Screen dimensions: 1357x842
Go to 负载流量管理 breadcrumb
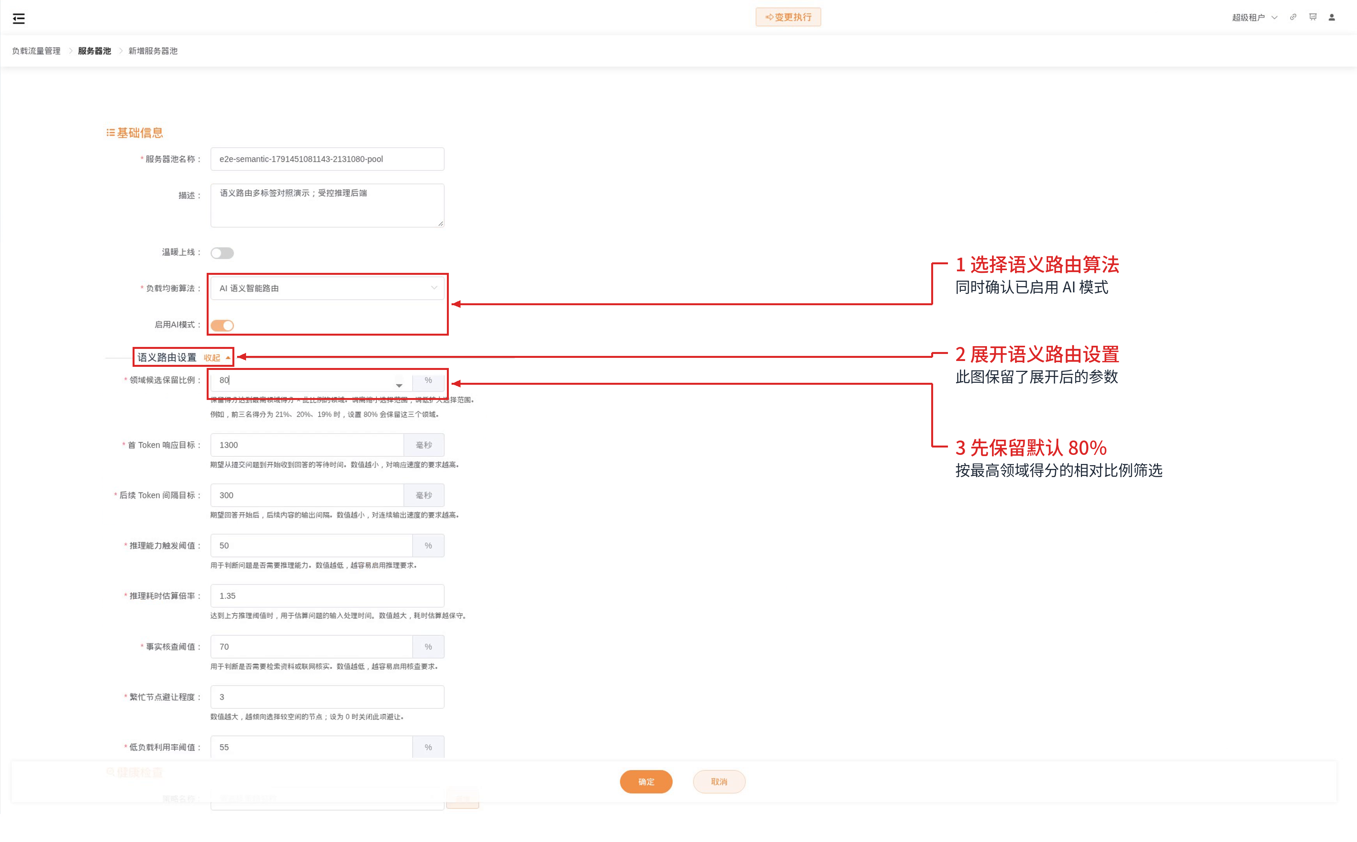coord(36,51)
